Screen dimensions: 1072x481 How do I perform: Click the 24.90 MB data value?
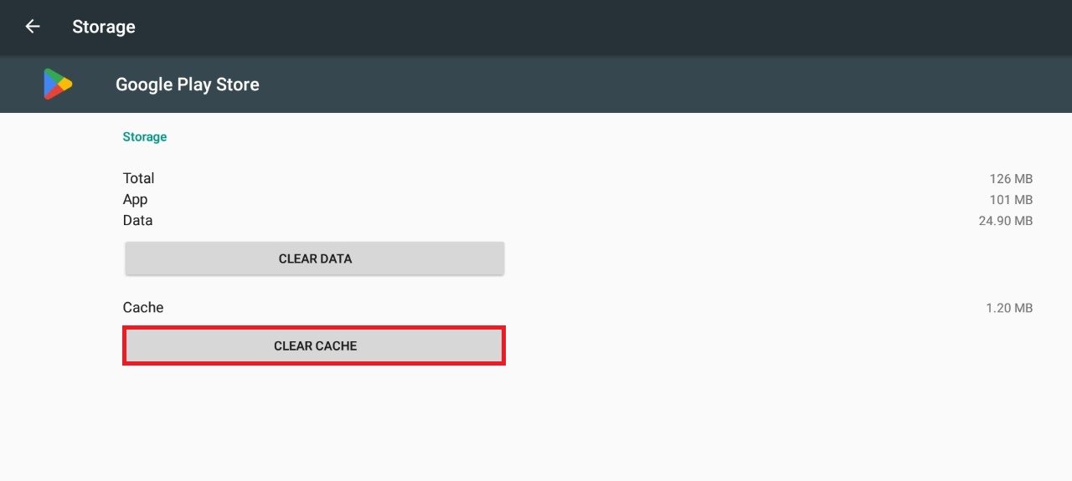pos(1005,221)
